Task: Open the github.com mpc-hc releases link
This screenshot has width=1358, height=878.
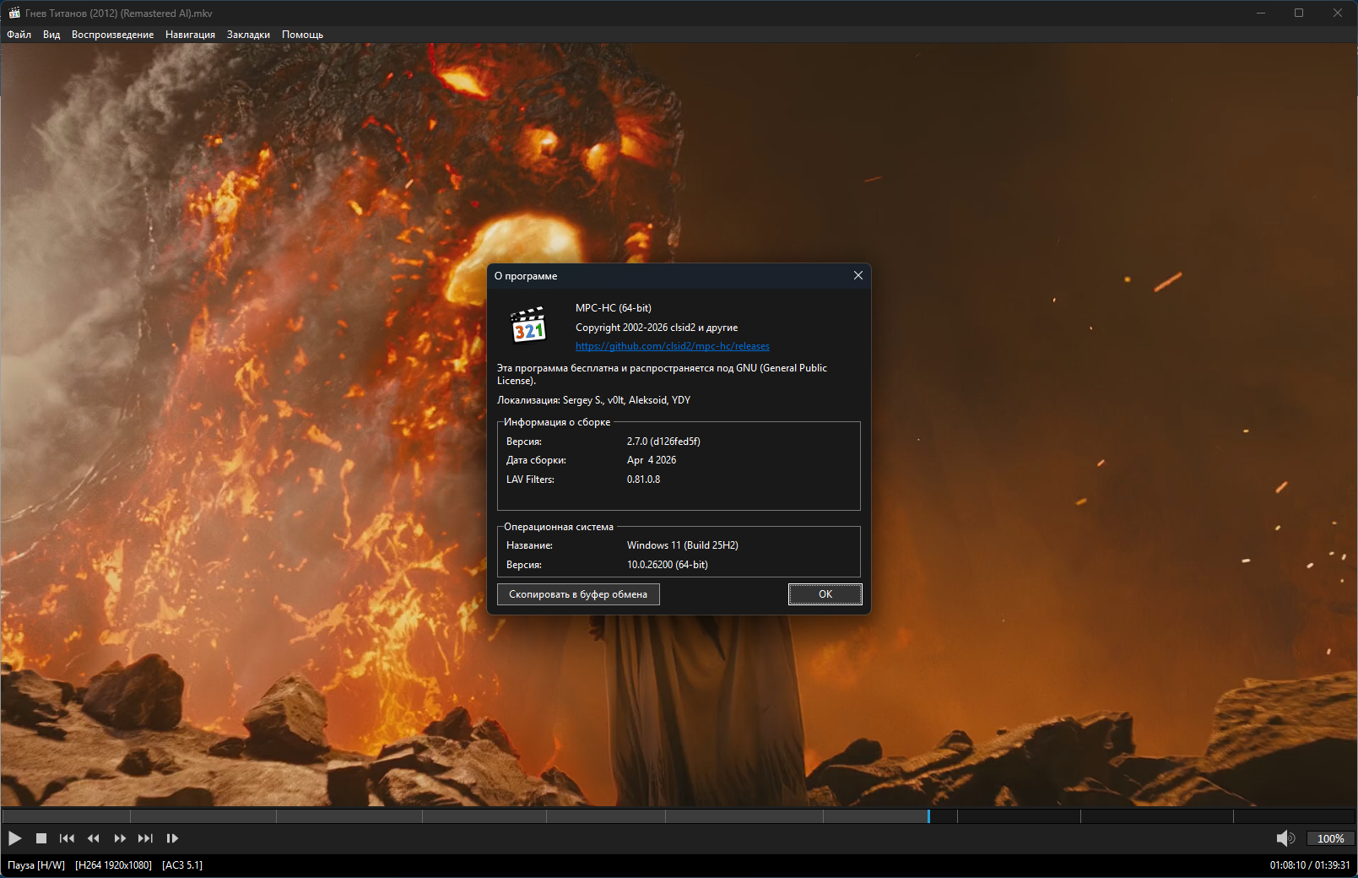Action: (x=673, y=346)
